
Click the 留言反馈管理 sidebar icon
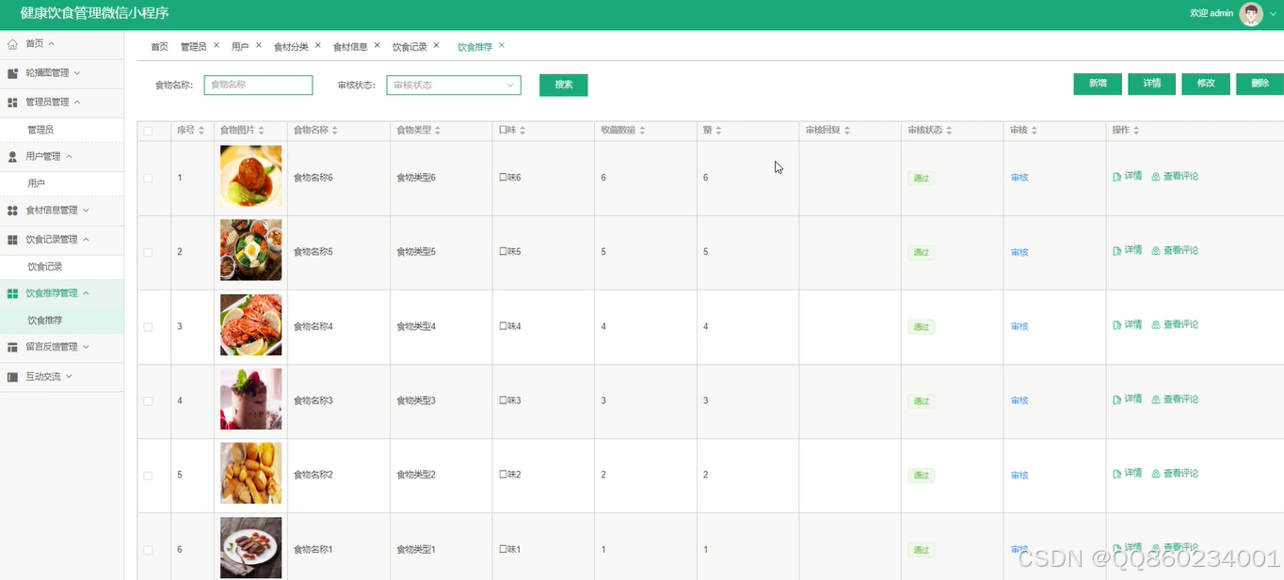click(12, 347)
